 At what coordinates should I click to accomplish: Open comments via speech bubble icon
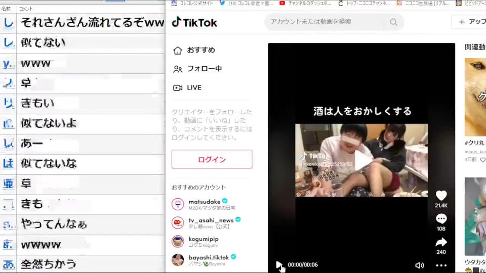point(441,218)
